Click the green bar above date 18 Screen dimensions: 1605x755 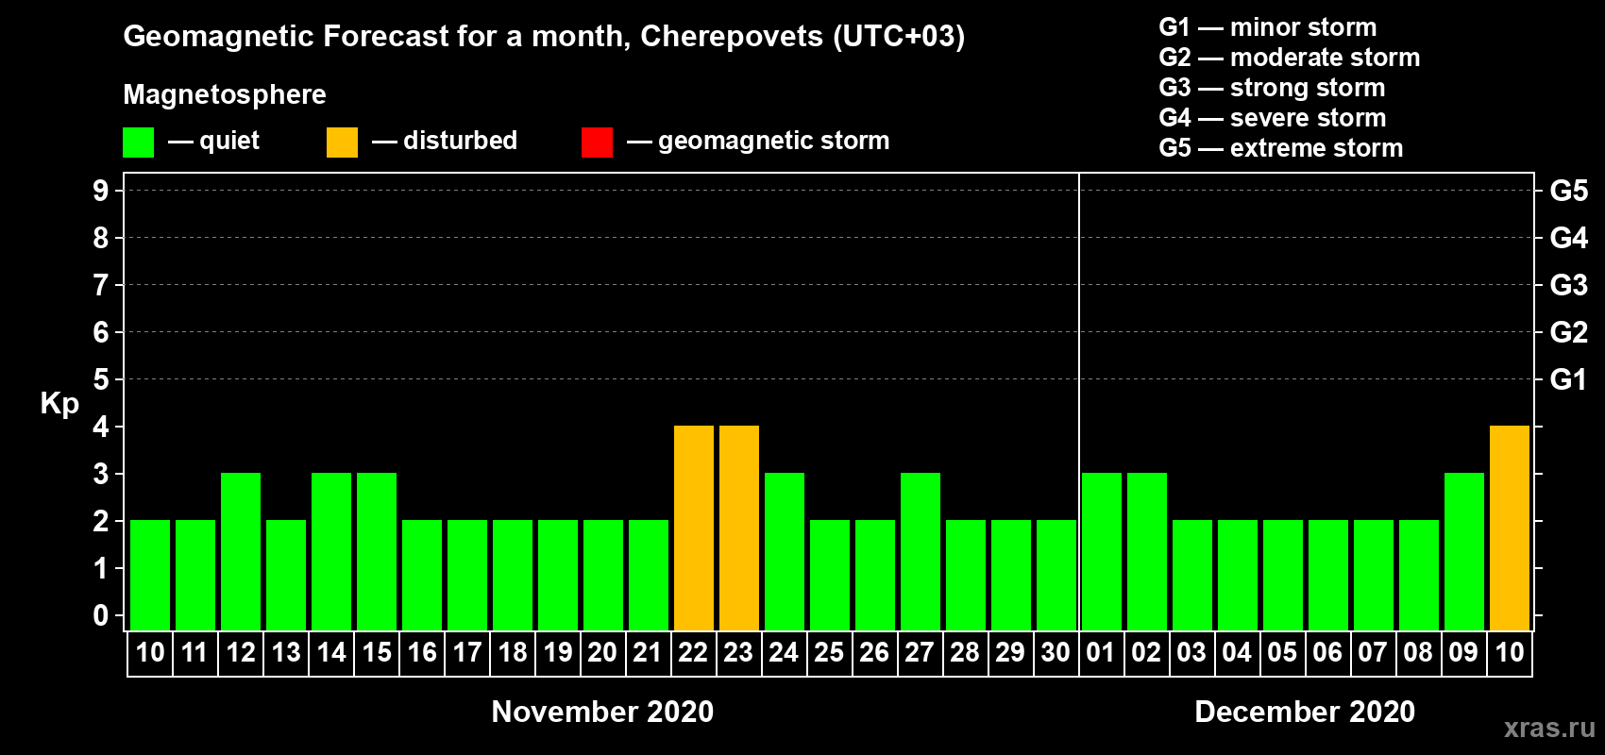513,576
